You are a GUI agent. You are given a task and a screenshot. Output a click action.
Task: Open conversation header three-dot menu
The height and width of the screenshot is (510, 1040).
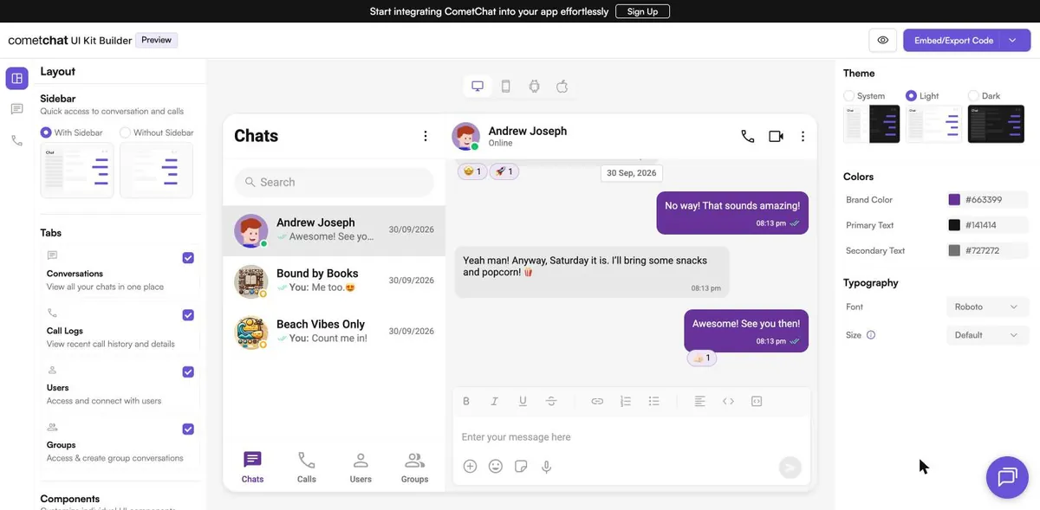point(803,136)
